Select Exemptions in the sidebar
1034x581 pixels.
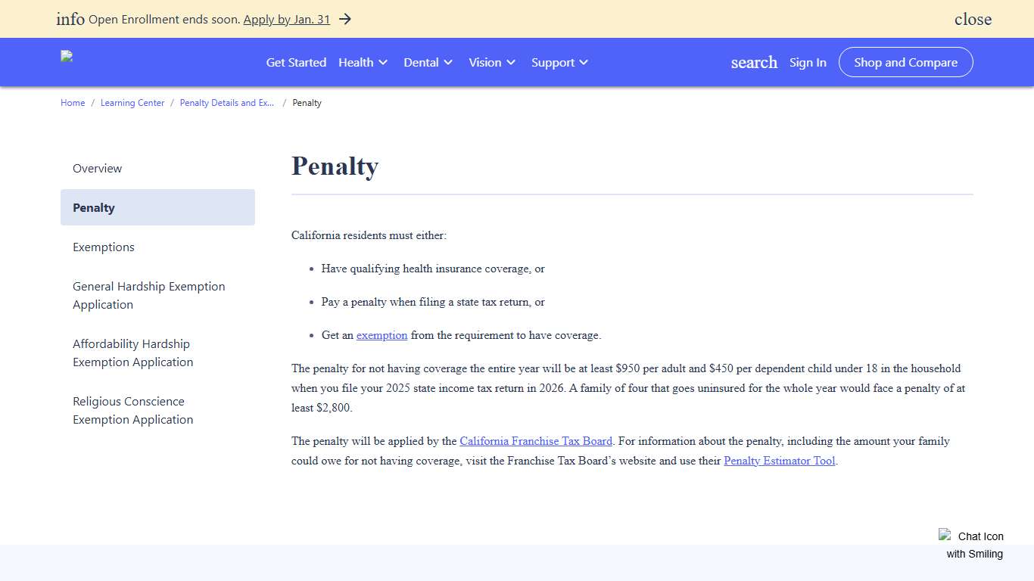(x=103, y=247)
